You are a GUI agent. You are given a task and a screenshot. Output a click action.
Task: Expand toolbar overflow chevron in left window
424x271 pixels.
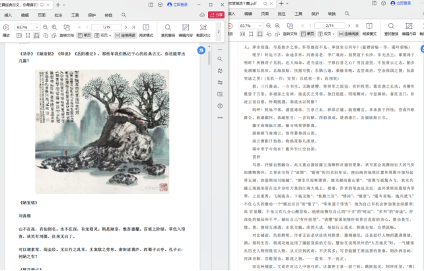point(219,32)
